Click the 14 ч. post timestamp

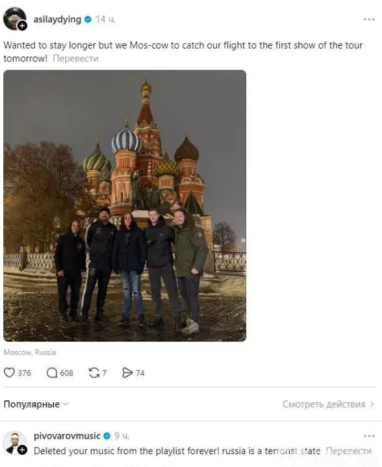pos(105,20)
